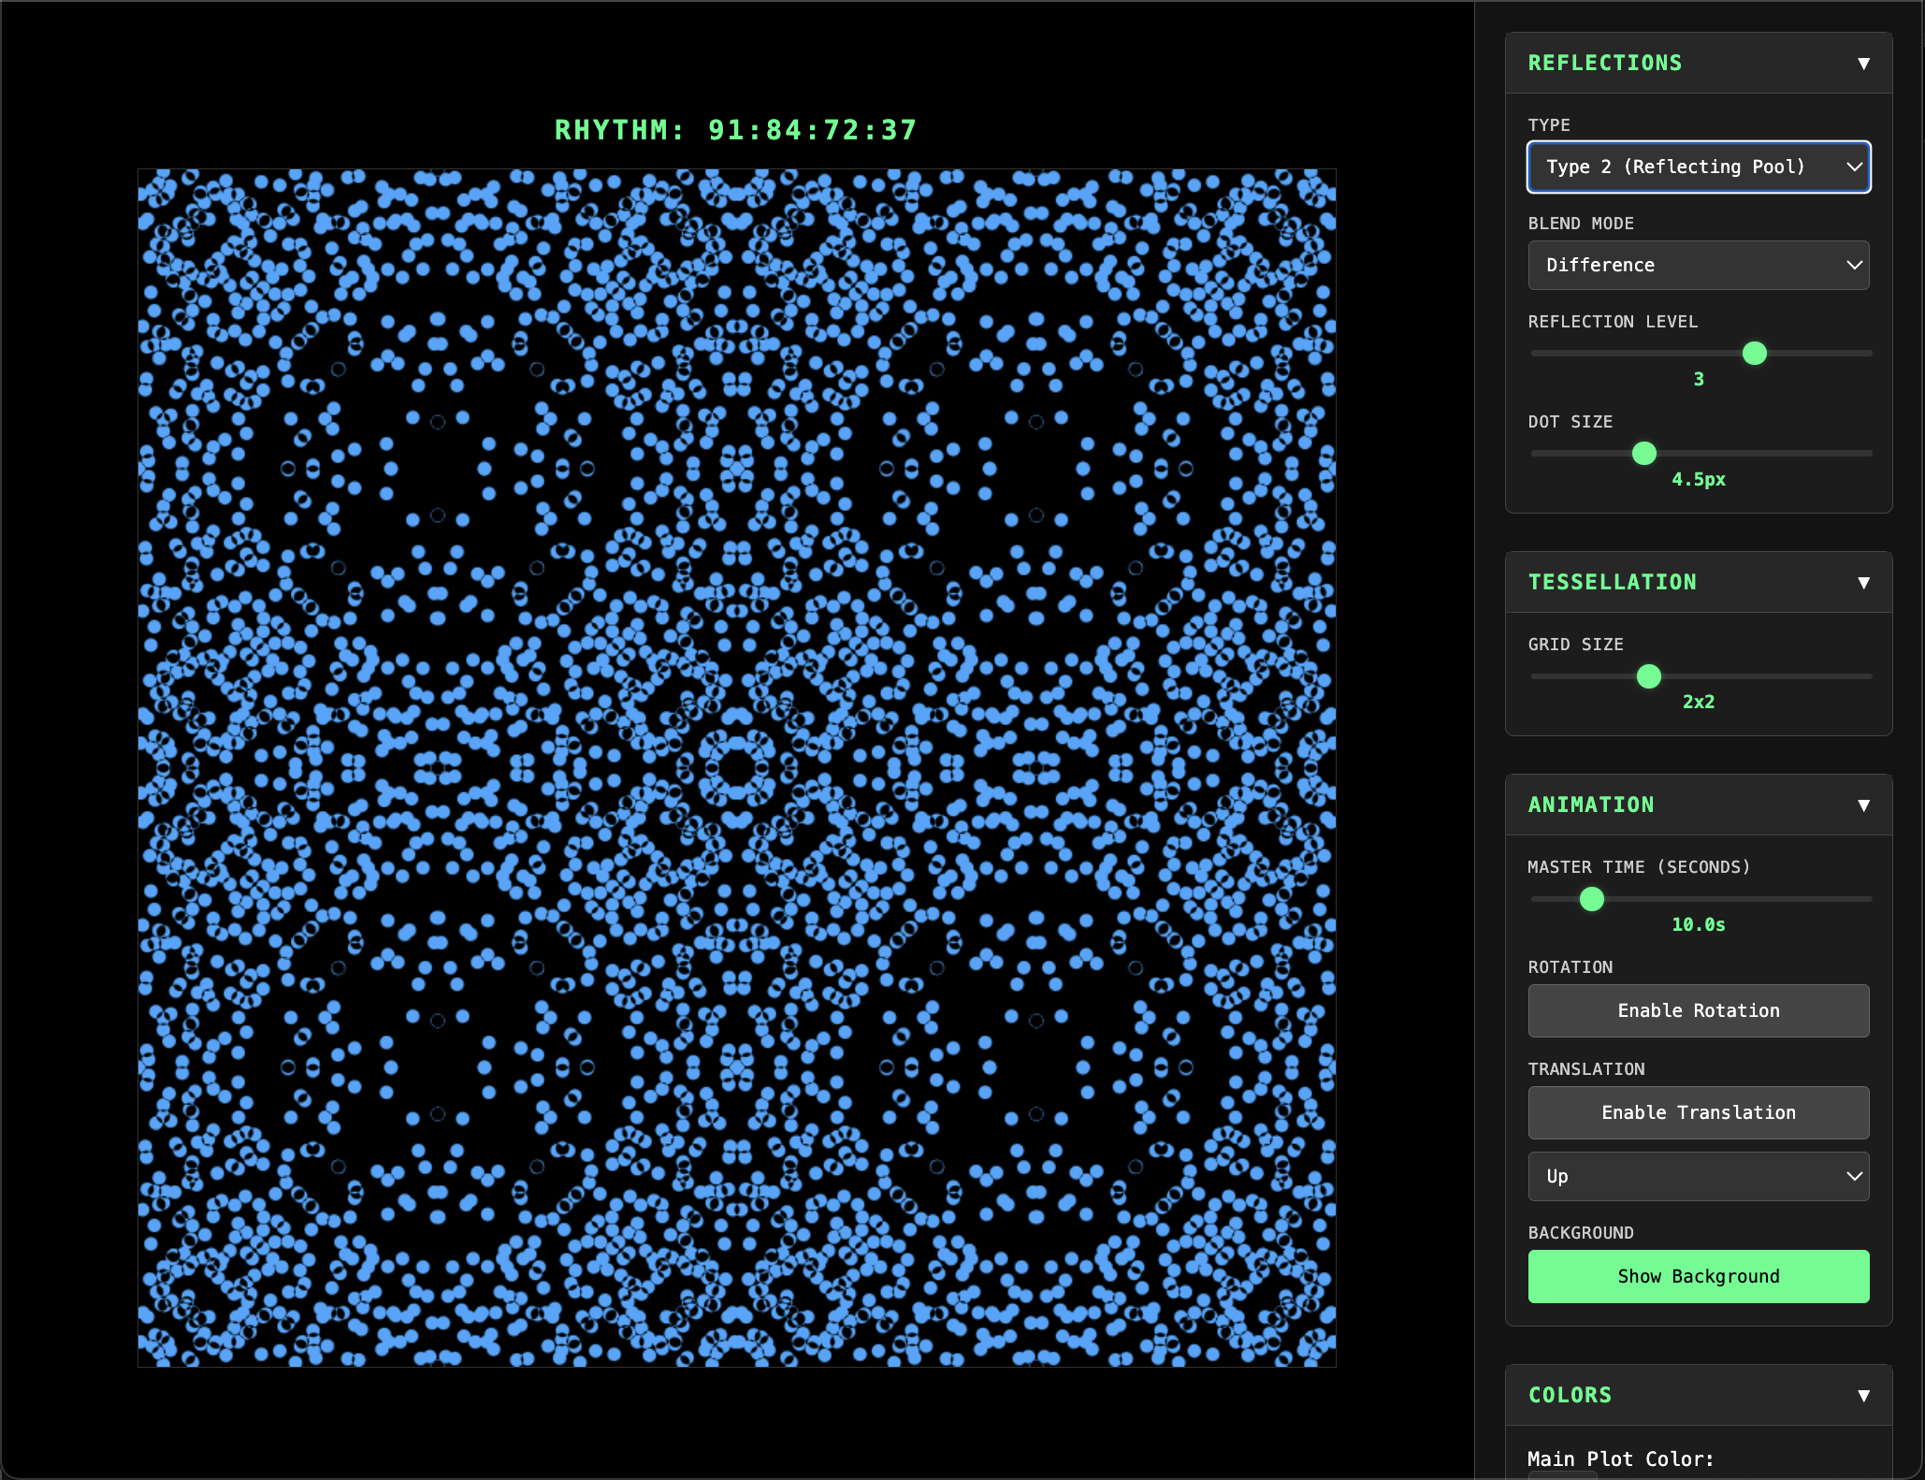The width and height of the screenshot is (1925, 1480).
Task: Toggle Show Background off
Action: click(1698, 1276)
